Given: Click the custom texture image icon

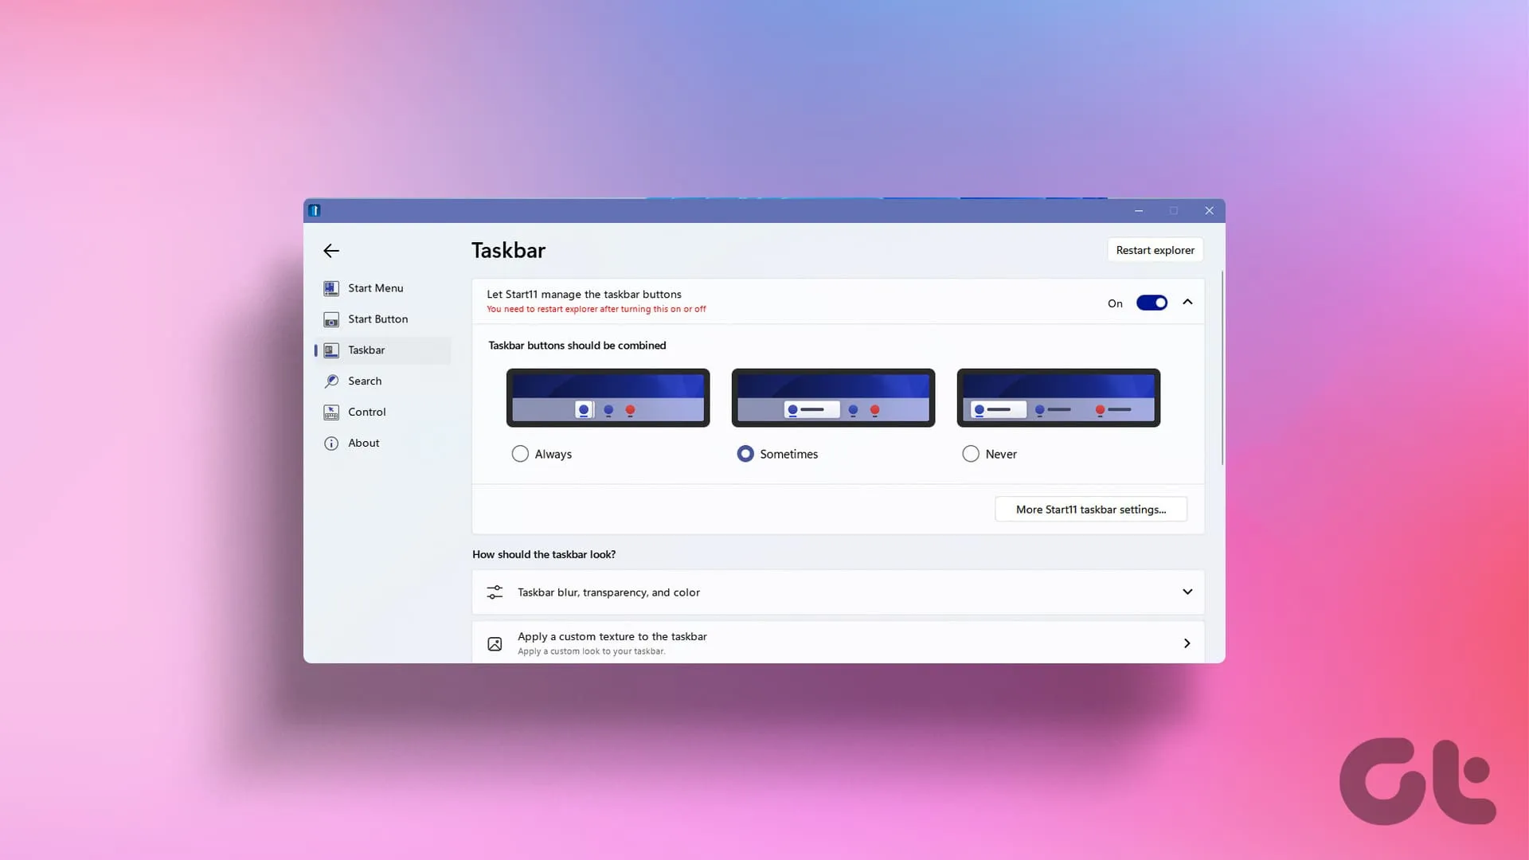Looking at the screenshot, I should [495, 643].
